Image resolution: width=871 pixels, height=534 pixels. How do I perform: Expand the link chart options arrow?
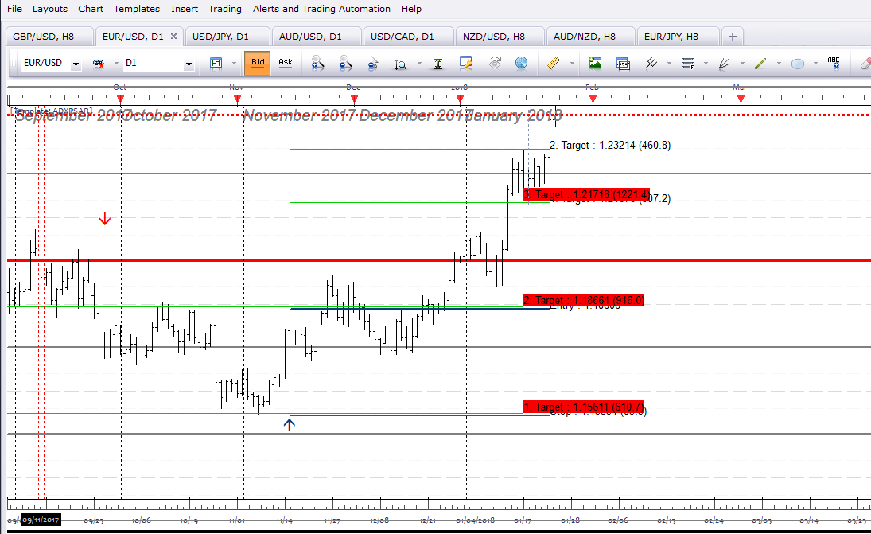coord(116,64)
